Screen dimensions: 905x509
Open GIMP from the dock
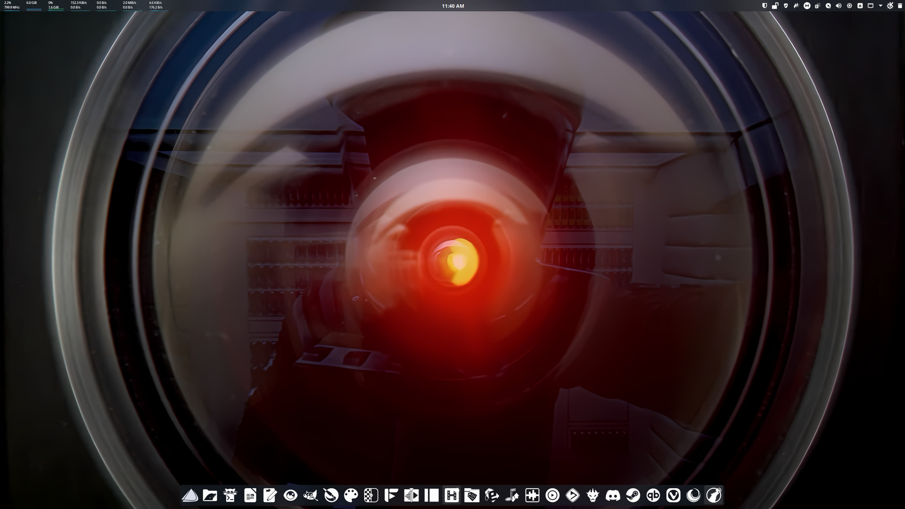[x=310, y=495]
